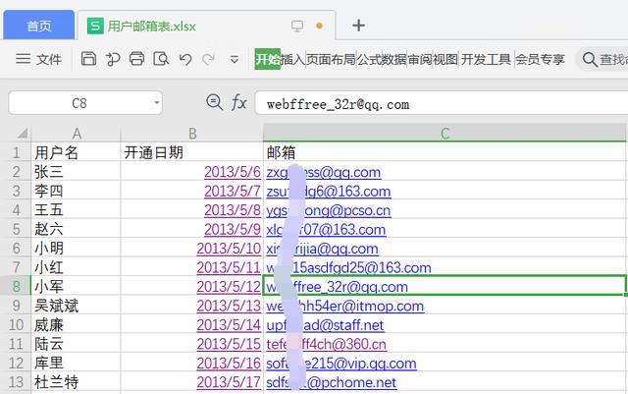This screenshot has height=394, width=628.
Task: Open the email link ending @vip.qq.com
Action: coord(341,364)
